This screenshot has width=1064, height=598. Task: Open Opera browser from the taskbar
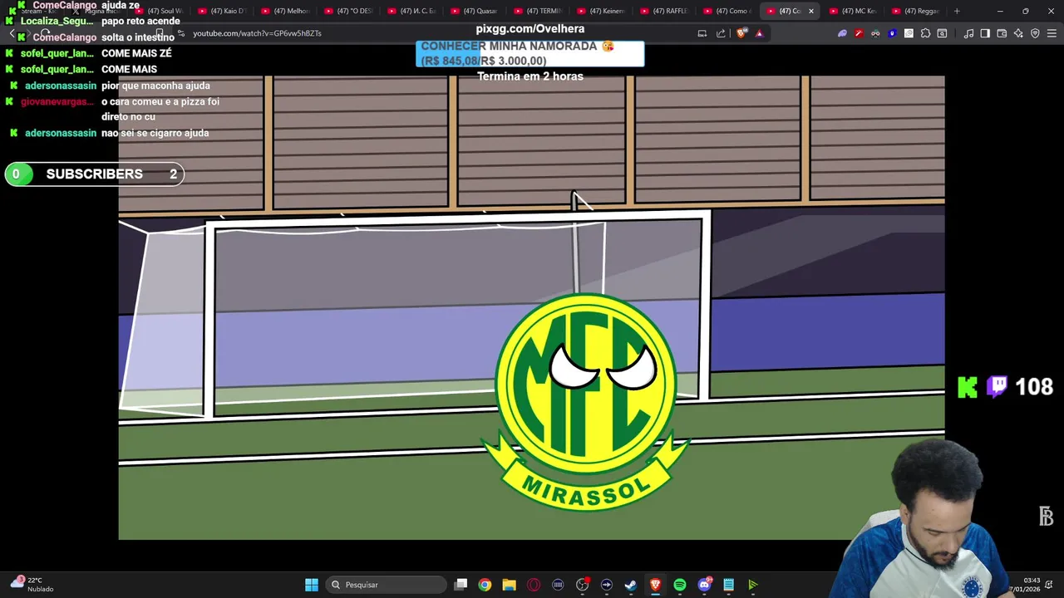534,585
